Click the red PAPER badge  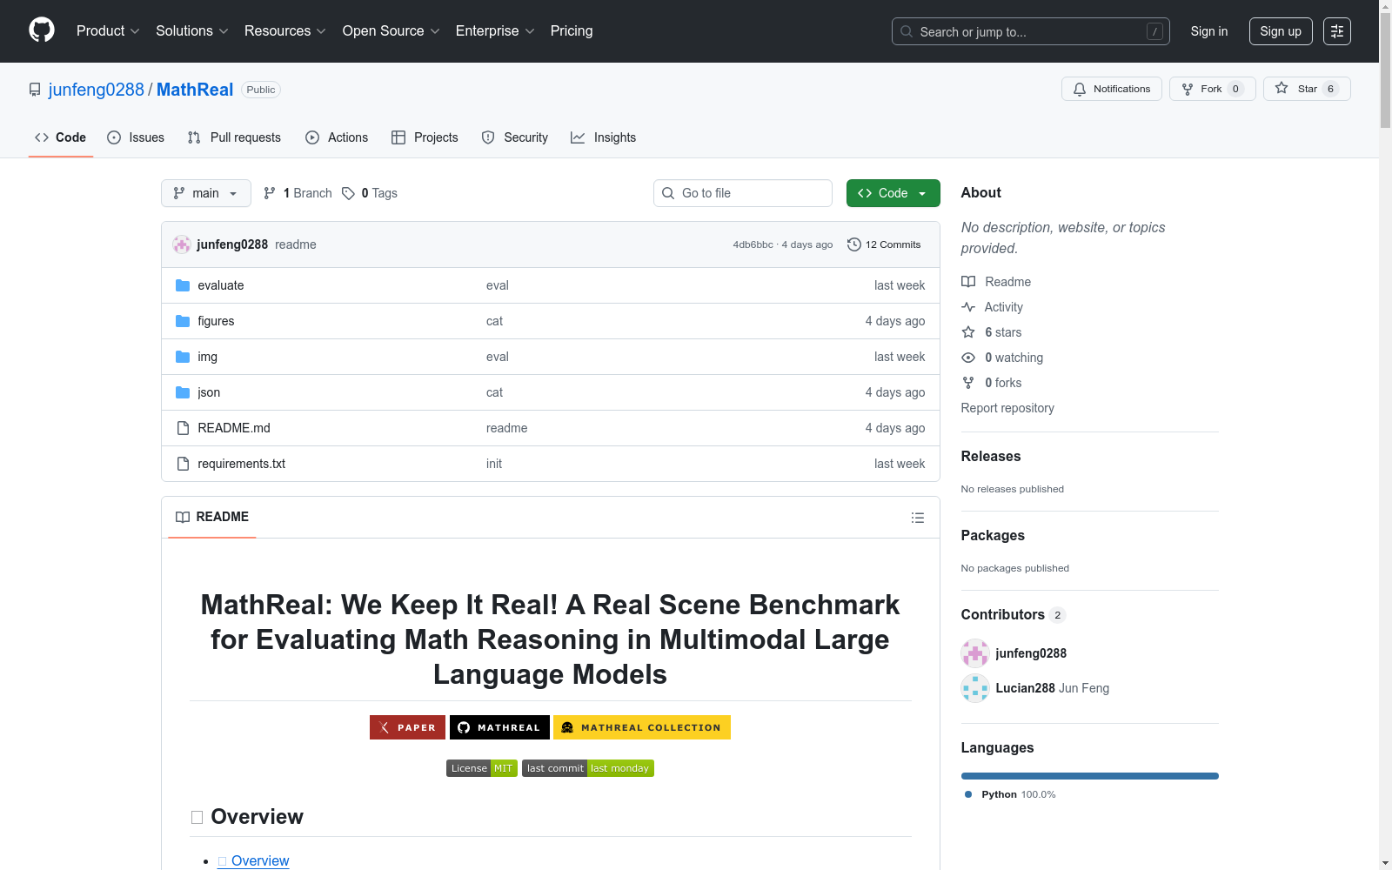(407, 727)
